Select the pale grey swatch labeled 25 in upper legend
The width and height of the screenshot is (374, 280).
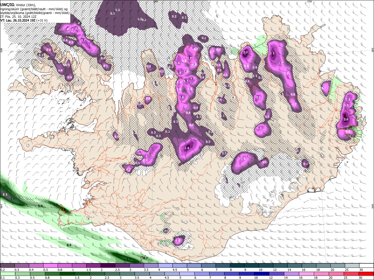click(352, 266)
